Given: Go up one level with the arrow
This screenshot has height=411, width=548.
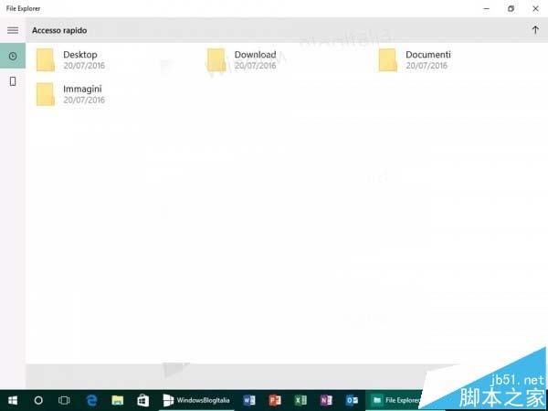Looking at the screenshot, I should [x=535, y=30].
